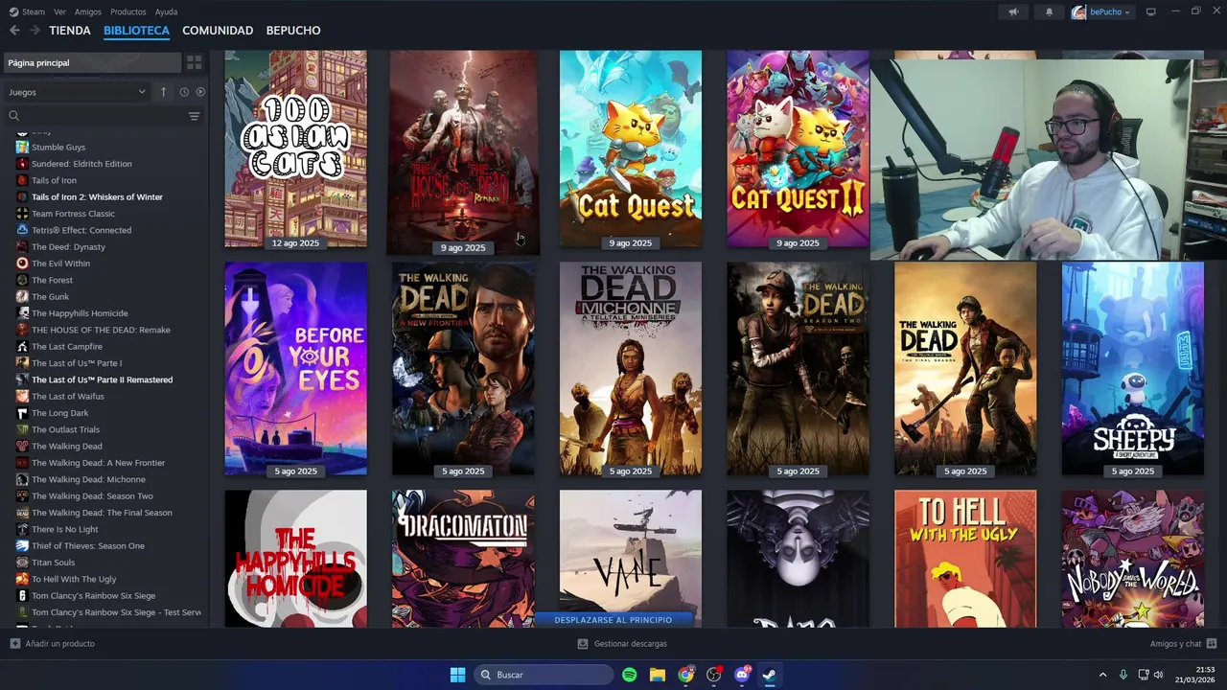
Task: Open the grid collections view icon
Action: [x=195, y=62]
